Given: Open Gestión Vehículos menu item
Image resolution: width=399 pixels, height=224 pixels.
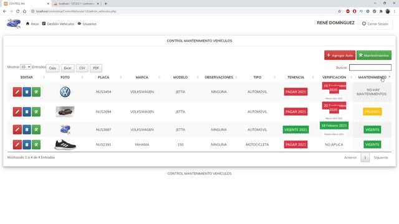Looking at the screenshot, I should 58,24.
